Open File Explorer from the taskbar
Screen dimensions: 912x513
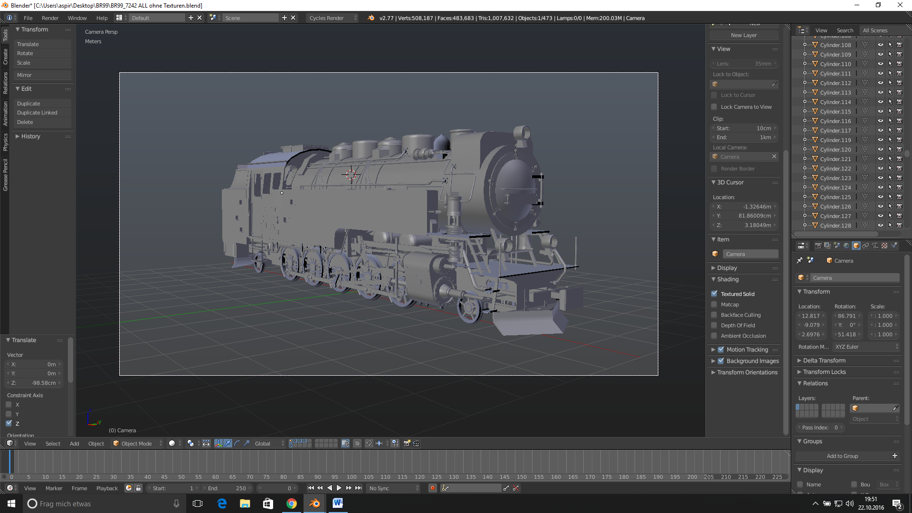[x=245, y=503]
